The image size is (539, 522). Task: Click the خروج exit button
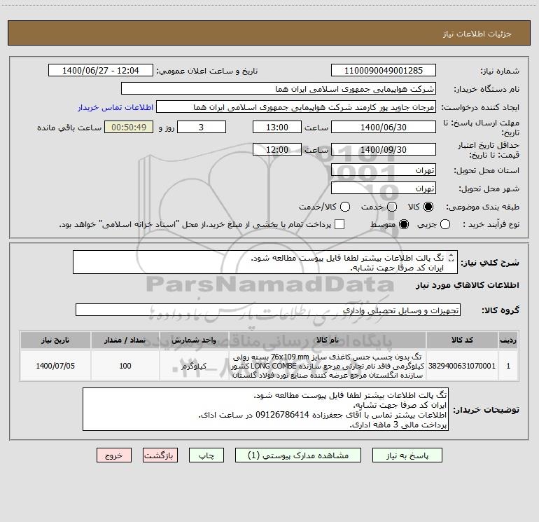pos(114,455)
